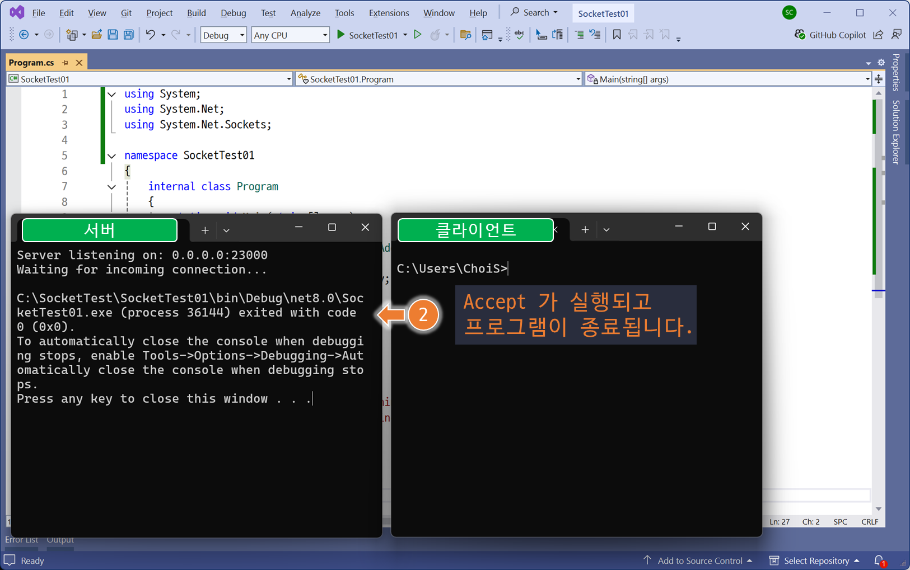This screenshot has width=910, height=570.
Task: Click the New Project toolbar icon
Action: pos(72,35)
